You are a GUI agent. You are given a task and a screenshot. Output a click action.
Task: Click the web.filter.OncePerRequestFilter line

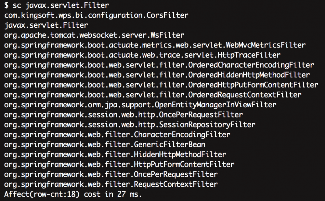click(x=111, y=174)
